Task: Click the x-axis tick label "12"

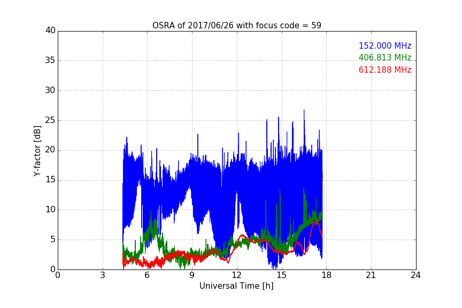Action: coord(236,275)
